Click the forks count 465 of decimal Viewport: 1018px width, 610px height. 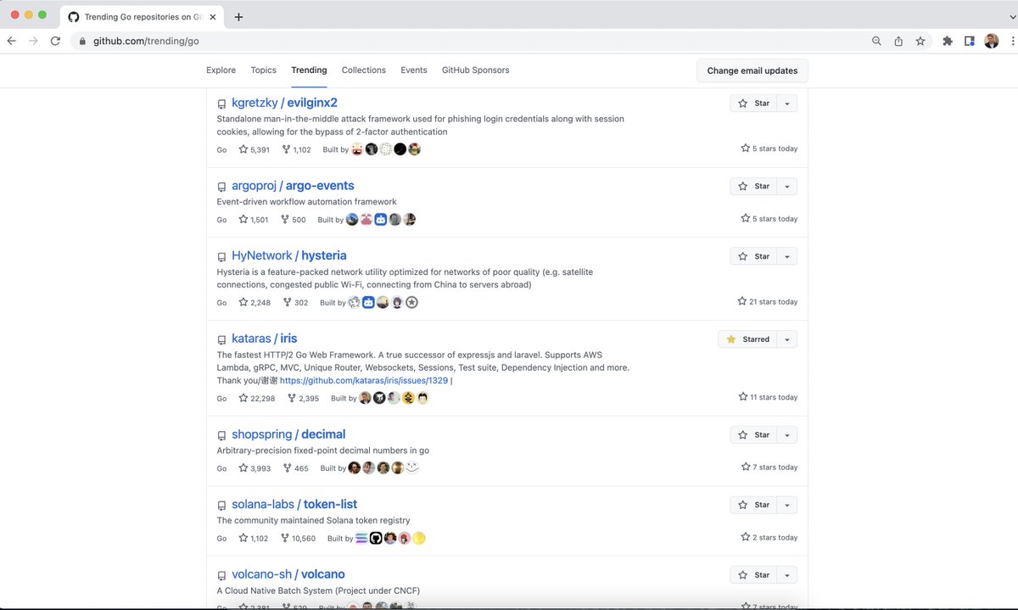point(296,468)
